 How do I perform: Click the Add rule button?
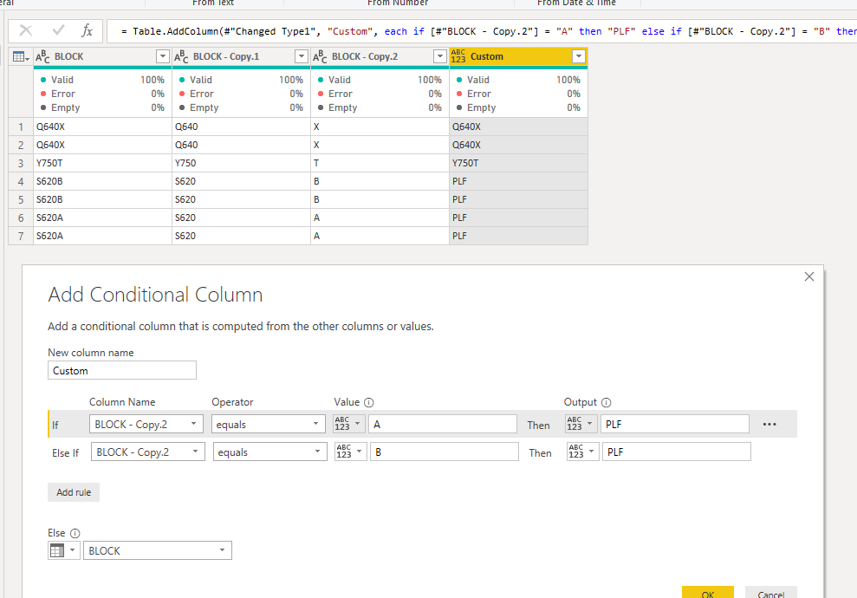[x=74, y=492]
